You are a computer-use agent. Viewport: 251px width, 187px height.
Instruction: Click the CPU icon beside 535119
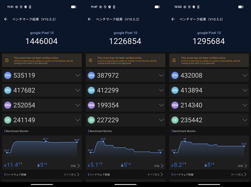coord(8,75)
